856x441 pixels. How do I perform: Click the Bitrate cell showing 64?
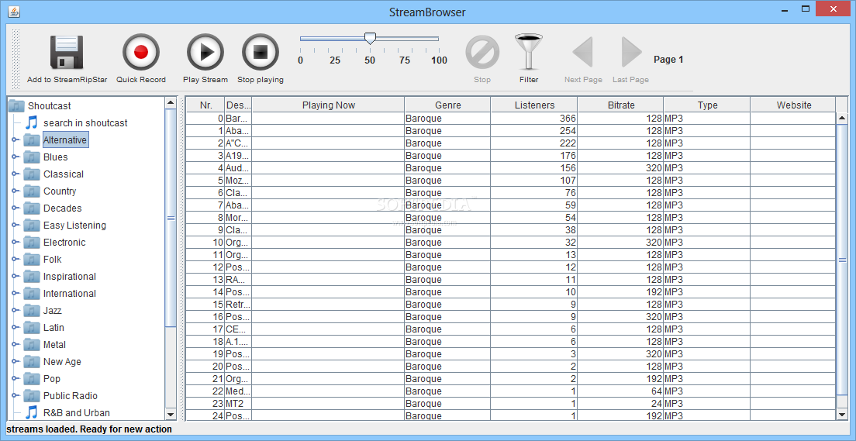[x=621, y=391]
